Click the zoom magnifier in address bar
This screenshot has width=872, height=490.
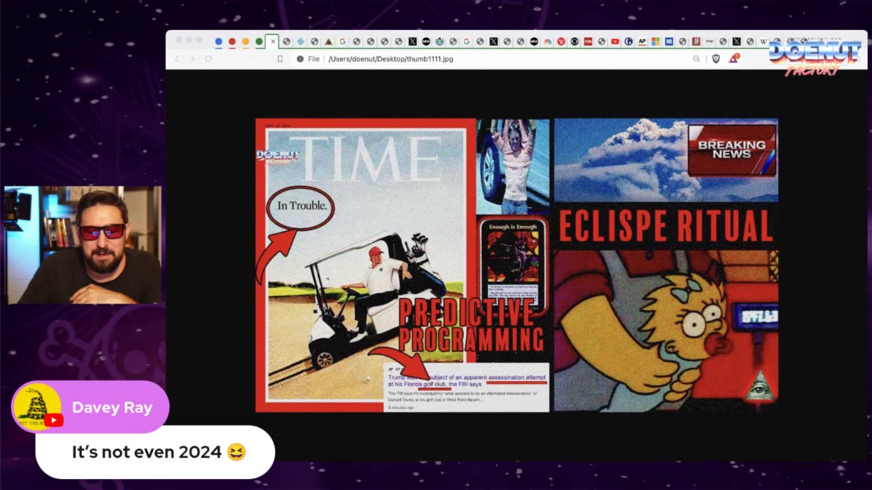click(696, 59)
